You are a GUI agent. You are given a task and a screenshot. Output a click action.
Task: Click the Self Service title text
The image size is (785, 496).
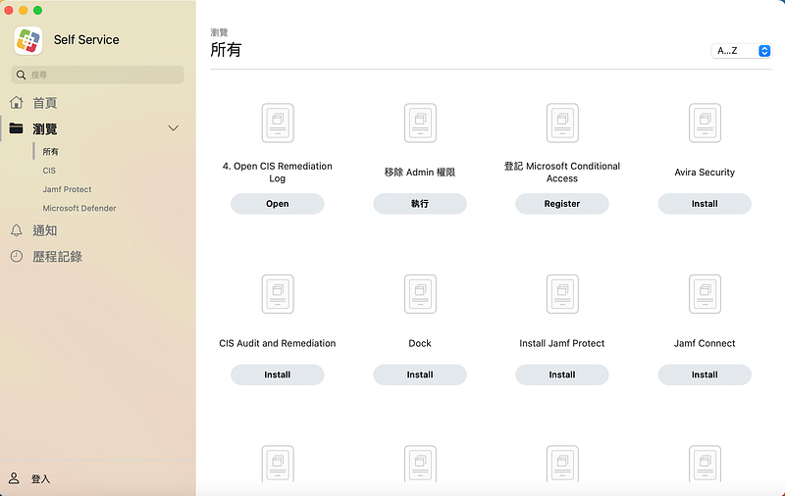86,40
